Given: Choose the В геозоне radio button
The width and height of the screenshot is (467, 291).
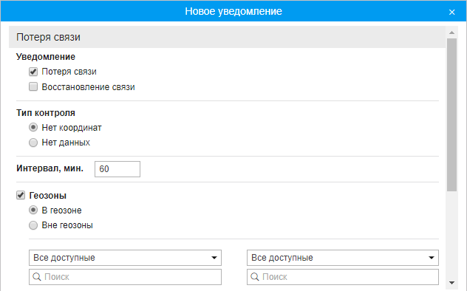Looking at the screenshot, I should point(33,210).
